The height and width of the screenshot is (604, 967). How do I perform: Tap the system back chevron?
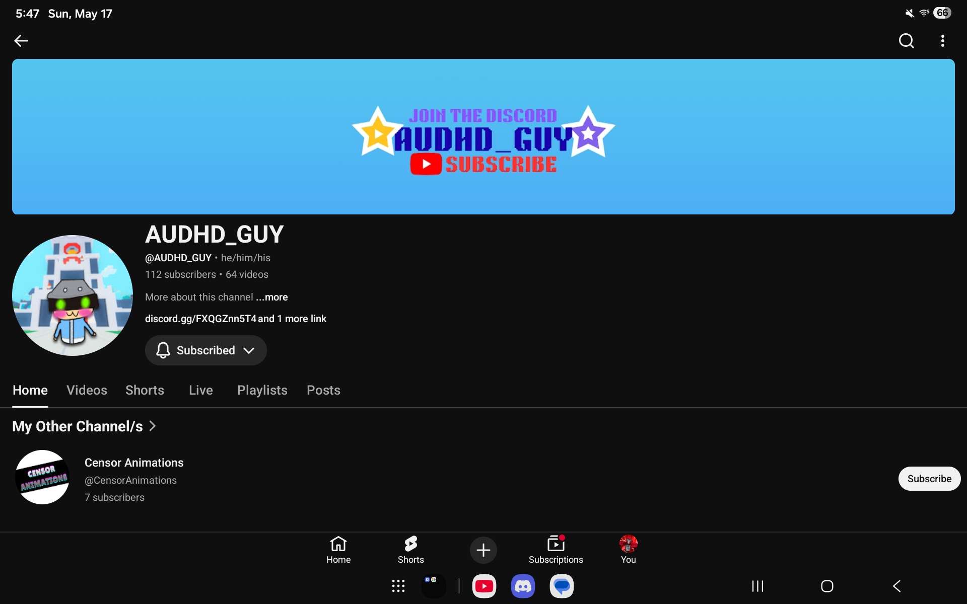pos(897,586)
